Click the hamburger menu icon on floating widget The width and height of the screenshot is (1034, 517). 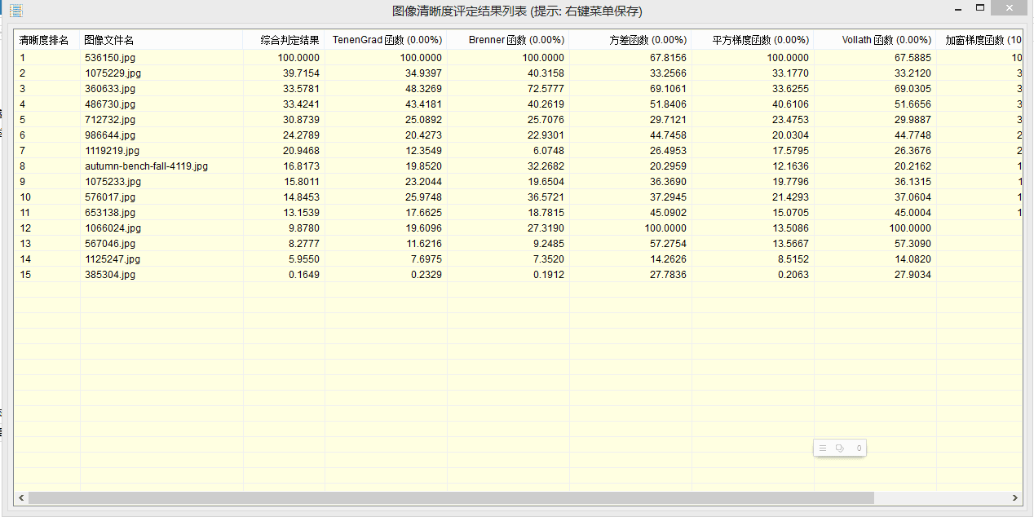pyautogui.click(x=823, y=448)
